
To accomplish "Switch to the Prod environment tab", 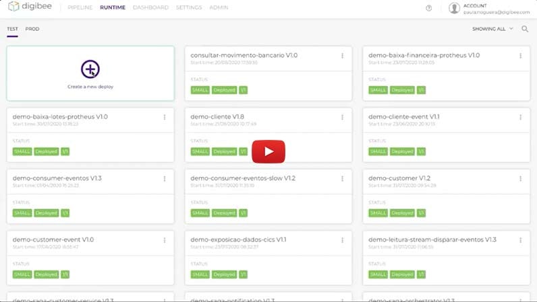I will point(32,29).
